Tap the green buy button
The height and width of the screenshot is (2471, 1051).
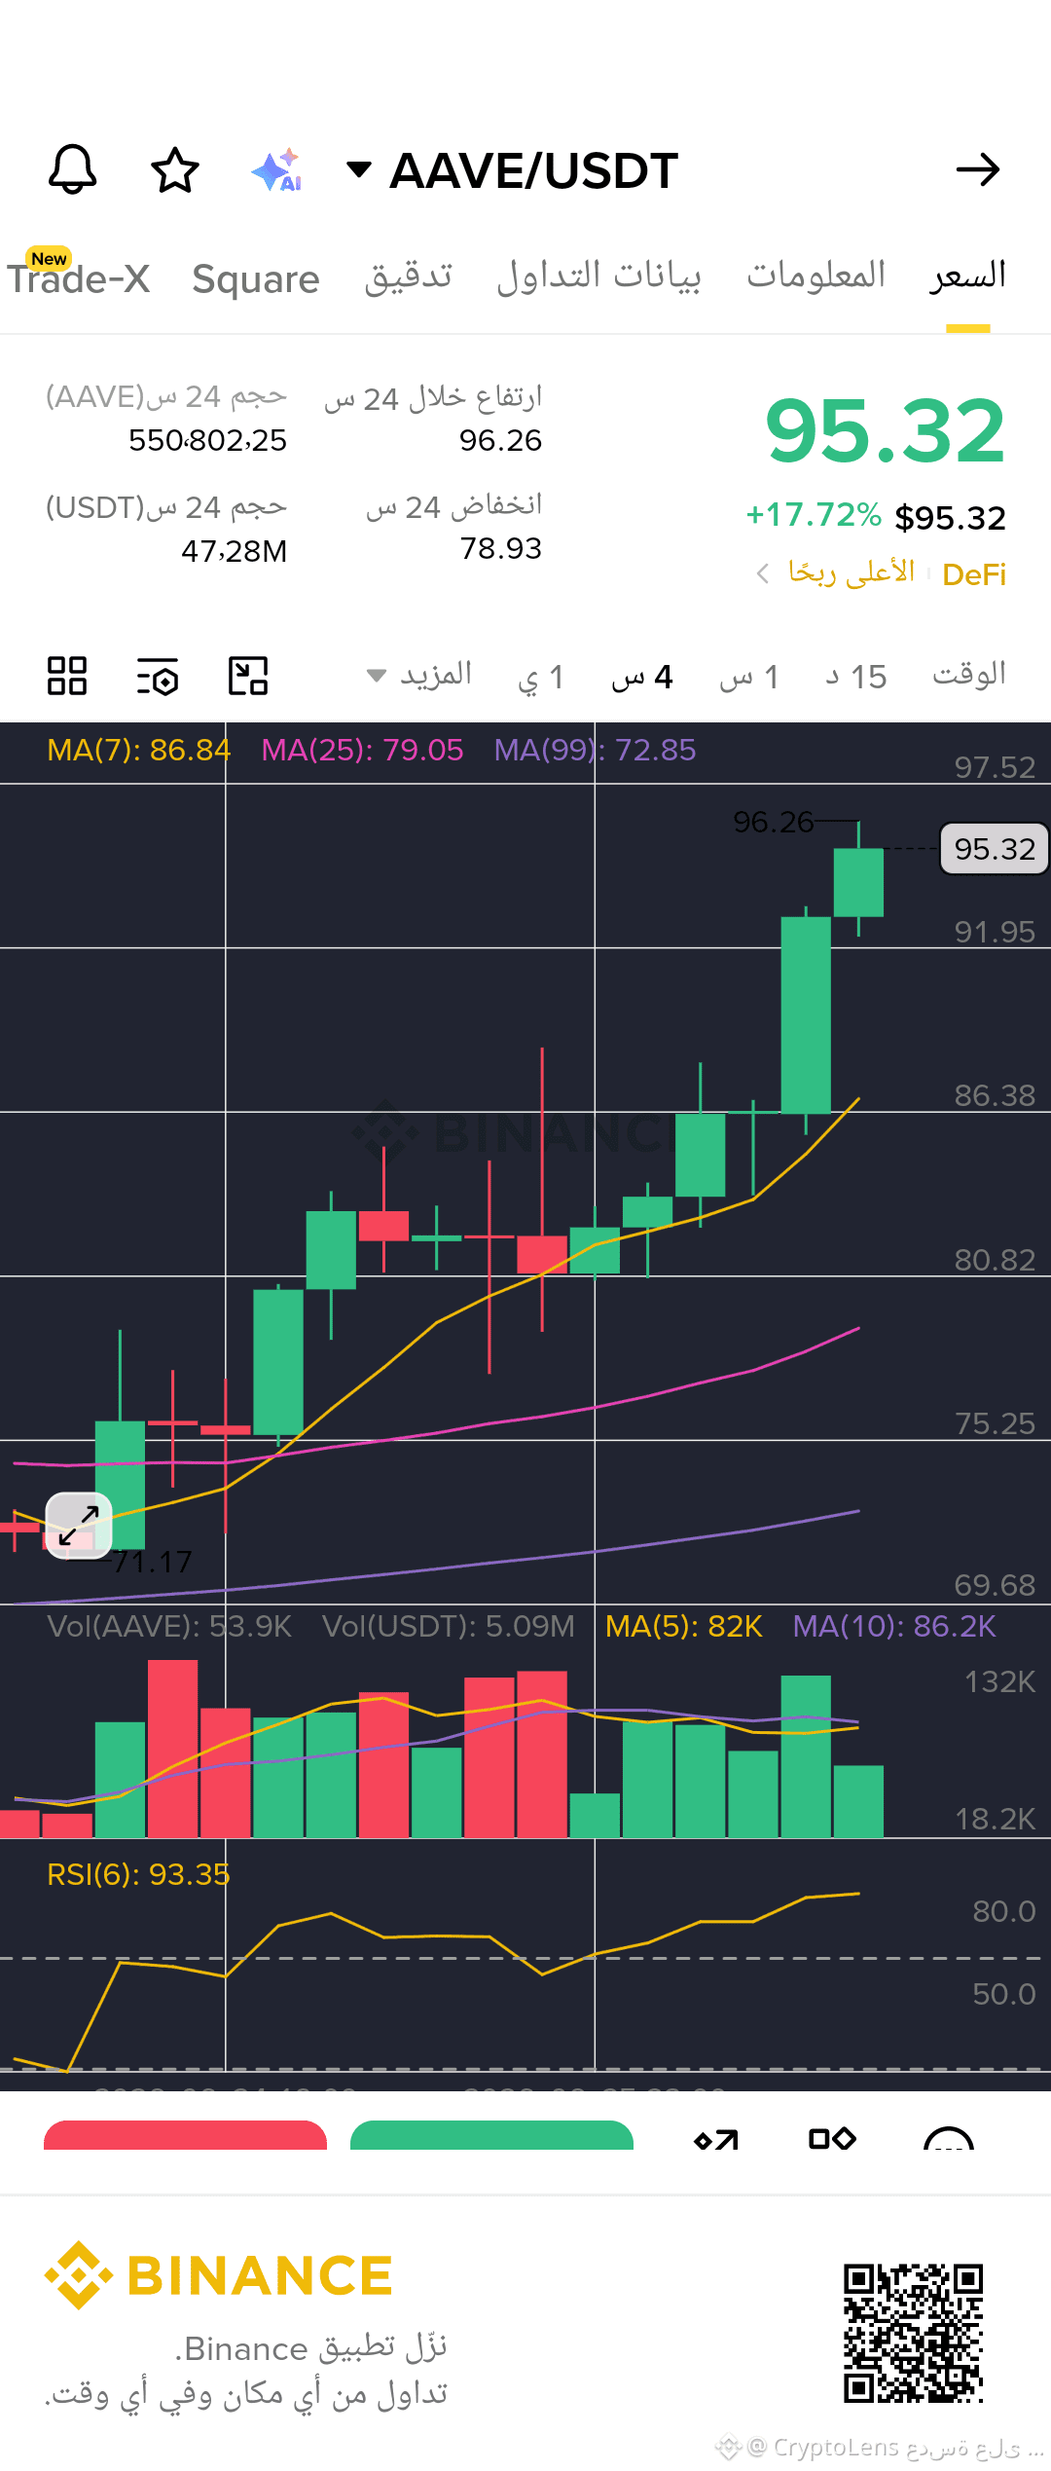491,2135
